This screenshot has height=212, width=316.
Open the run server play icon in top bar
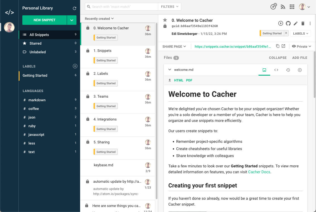click(273, 6)
